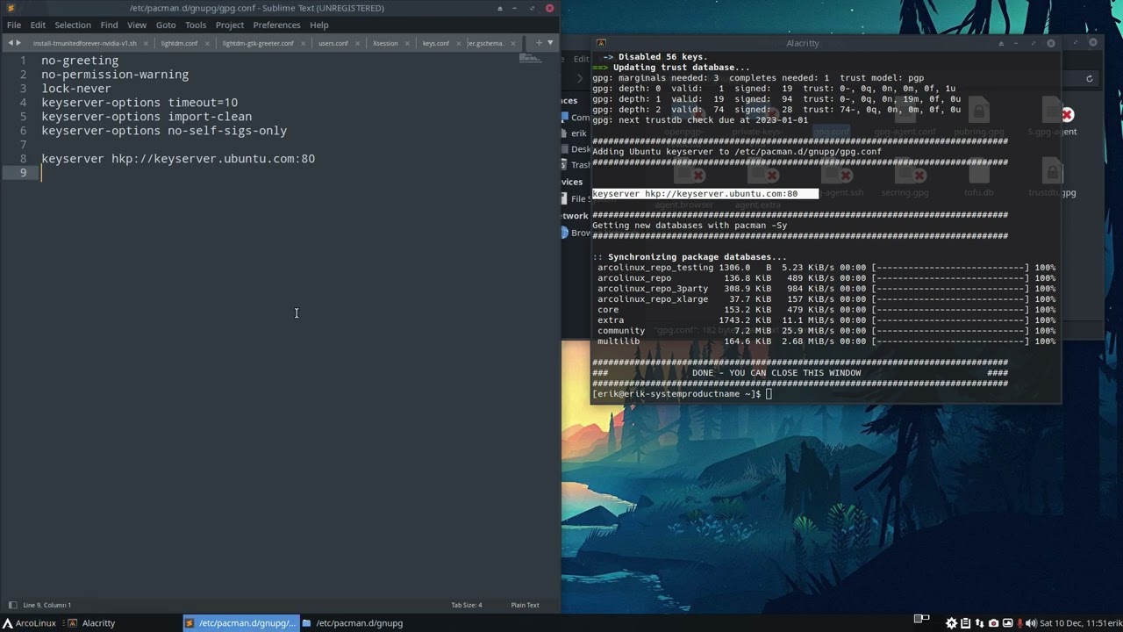Click 'keyserver hkp://keyserver.ubuntu.com:80' in the editor
Viewport: 1123px width, 632px height.
tap(178, 159)
